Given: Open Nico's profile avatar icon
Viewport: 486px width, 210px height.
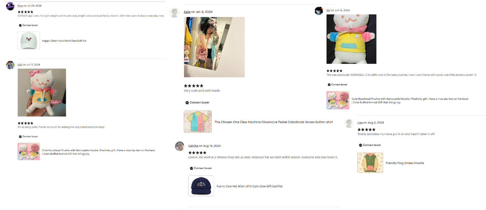Looking at the screenshot, I should pos(10,6).
